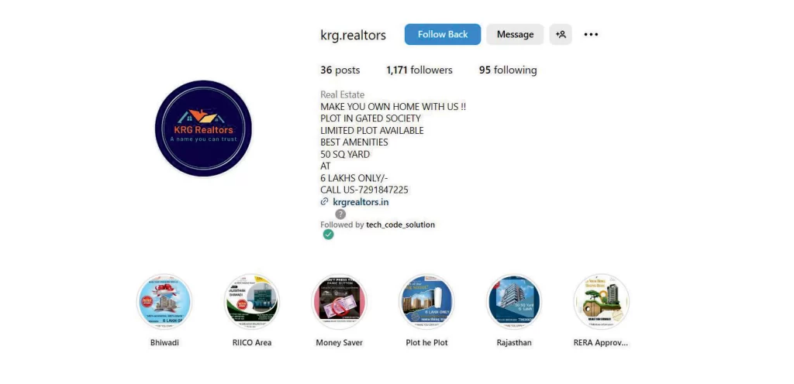Open the KRG Realtors profile picture
Image resolution: width=794 pixels, height=384 pixels.
[204, 129]
